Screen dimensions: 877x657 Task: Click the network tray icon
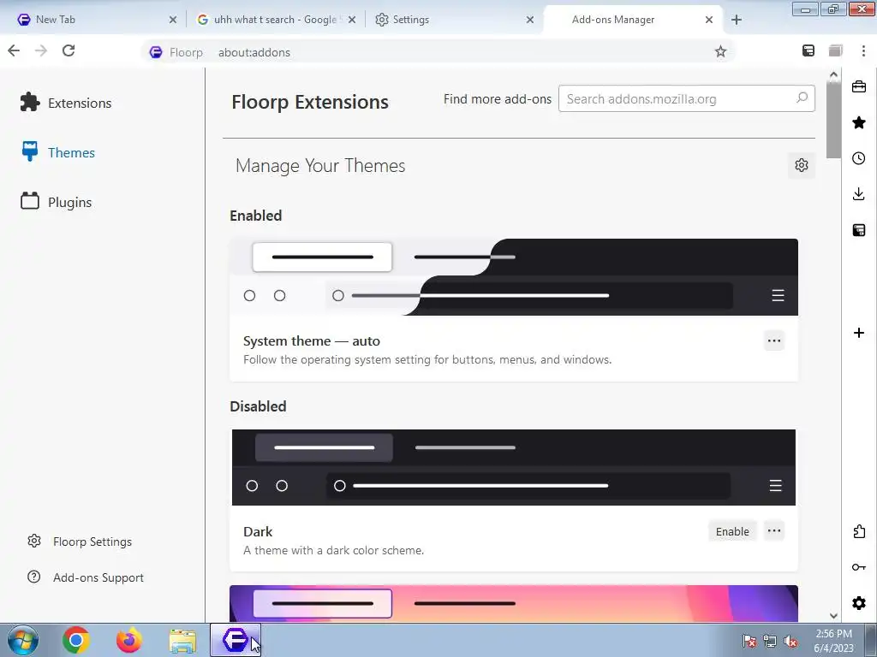770,641
